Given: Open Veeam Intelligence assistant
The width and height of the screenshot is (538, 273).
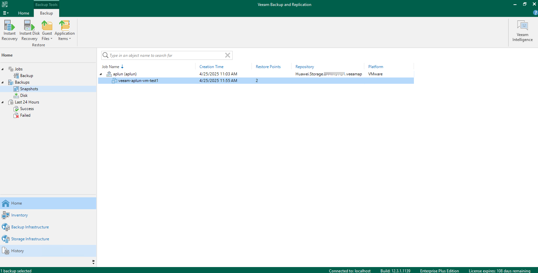Looking at the screenshot, I should (522, 31).
